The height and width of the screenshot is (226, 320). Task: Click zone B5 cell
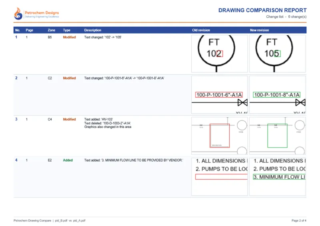[x=50, y=37]
